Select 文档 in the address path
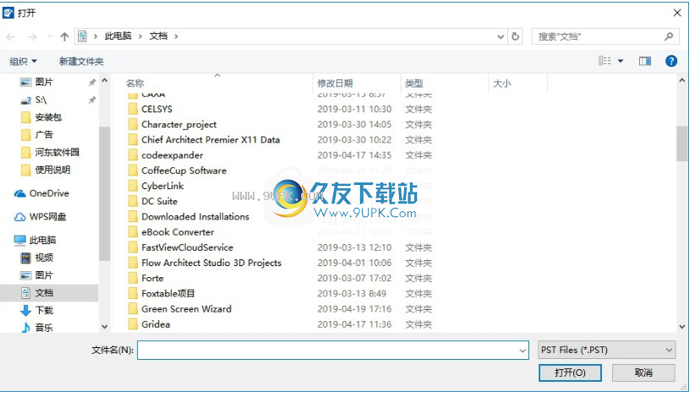695x397 pixels. [x=158, y=36]
